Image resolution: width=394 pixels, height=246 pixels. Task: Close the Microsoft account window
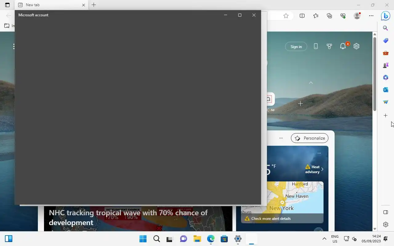[254, 15]
